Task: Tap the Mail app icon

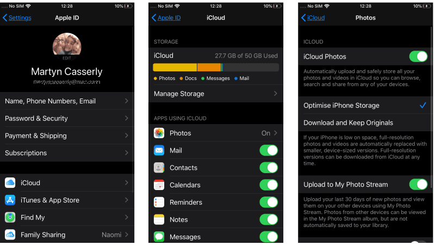Action: [159, 150]
